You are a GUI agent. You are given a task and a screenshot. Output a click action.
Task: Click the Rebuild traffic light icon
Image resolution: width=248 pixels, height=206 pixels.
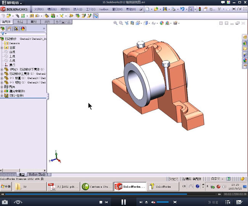(x=200, y=9)
